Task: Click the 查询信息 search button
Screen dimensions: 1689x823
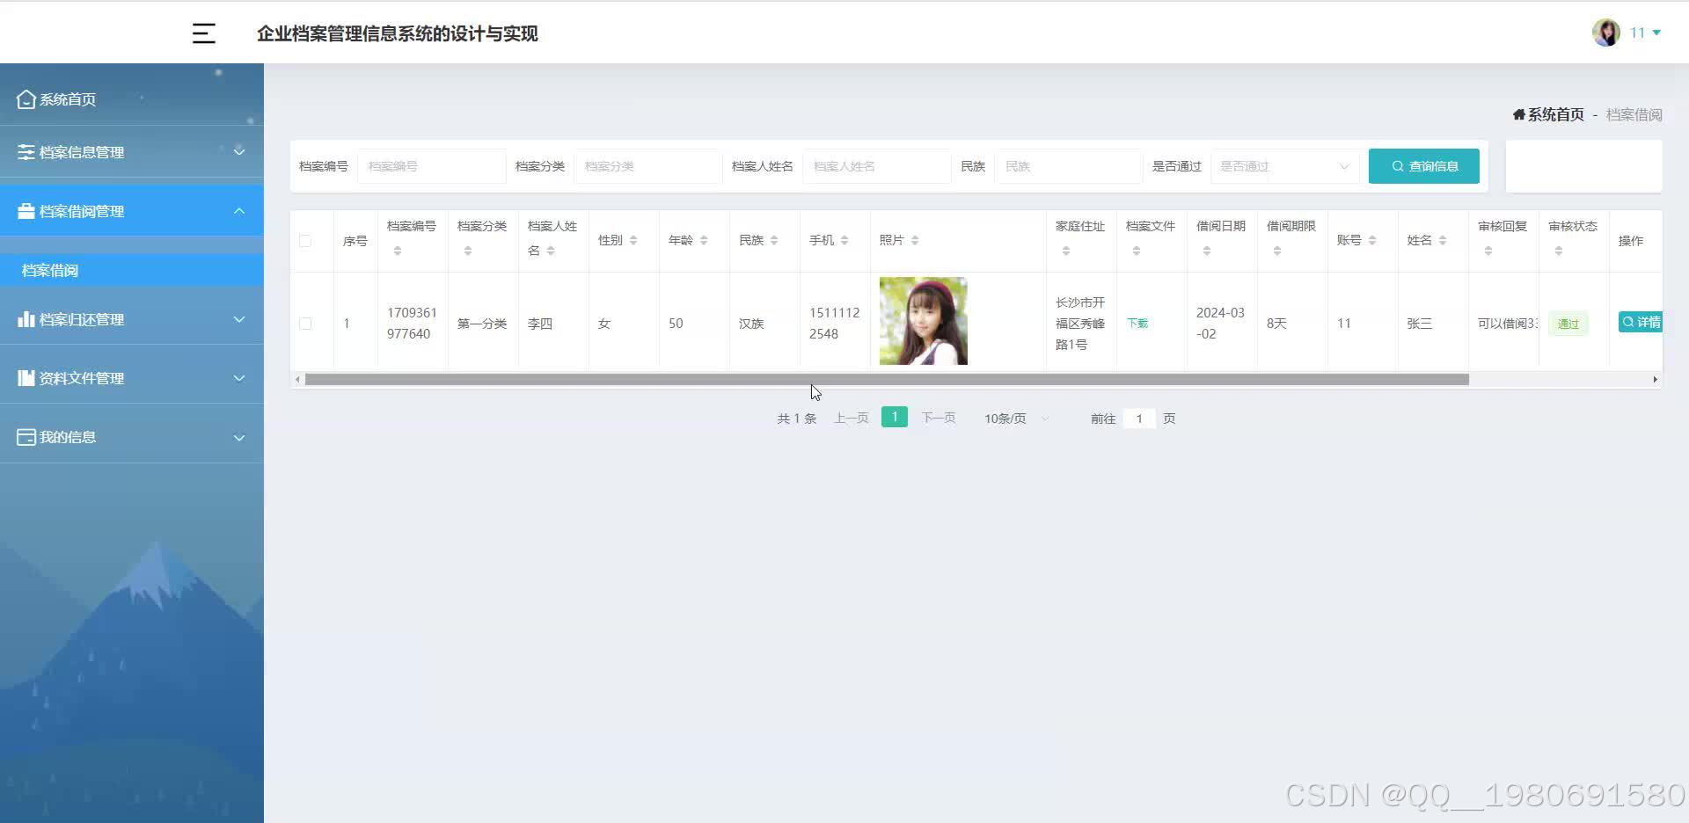Action: (x=1424, y=166)
